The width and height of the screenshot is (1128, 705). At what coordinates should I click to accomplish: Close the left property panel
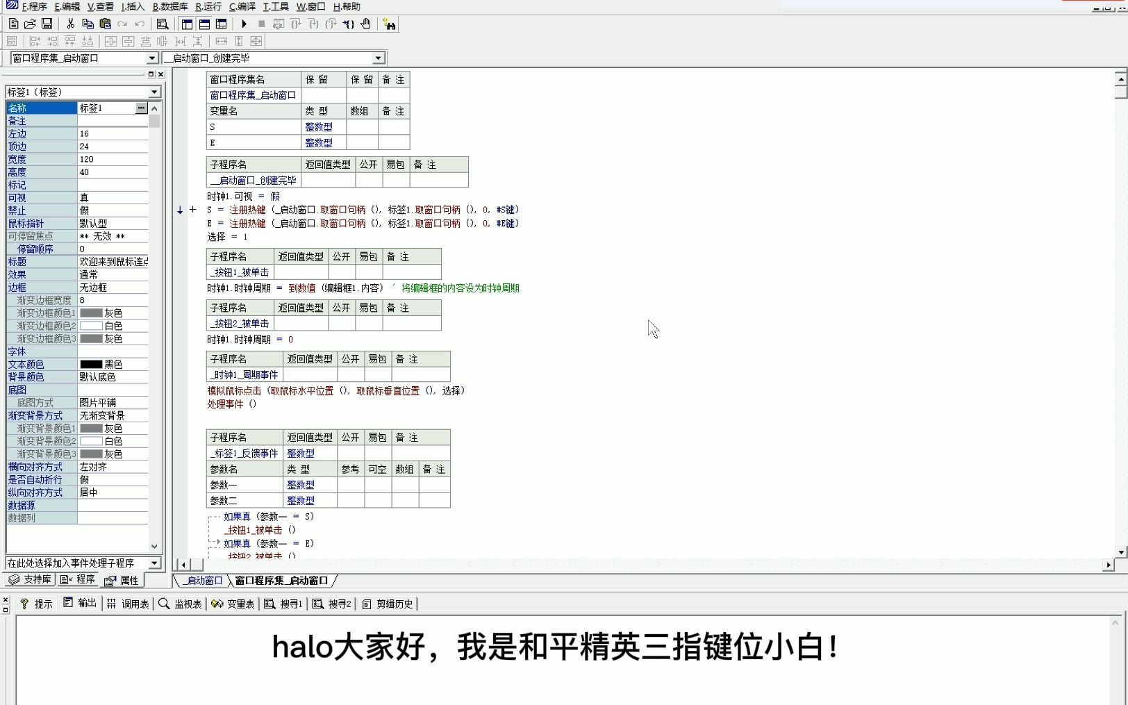161,74
